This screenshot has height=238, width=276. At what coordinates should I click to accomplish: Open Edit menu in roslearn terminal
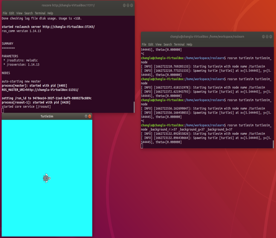click(151, 44)
